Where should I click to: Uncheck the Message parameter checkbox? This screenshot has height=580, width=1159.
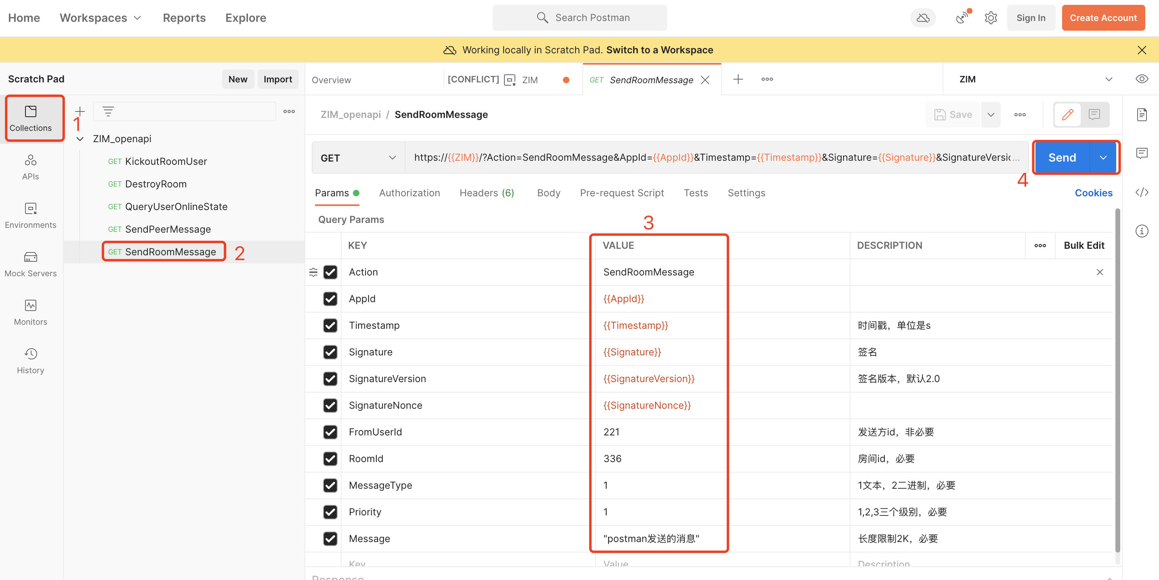[x=330, y=539]
